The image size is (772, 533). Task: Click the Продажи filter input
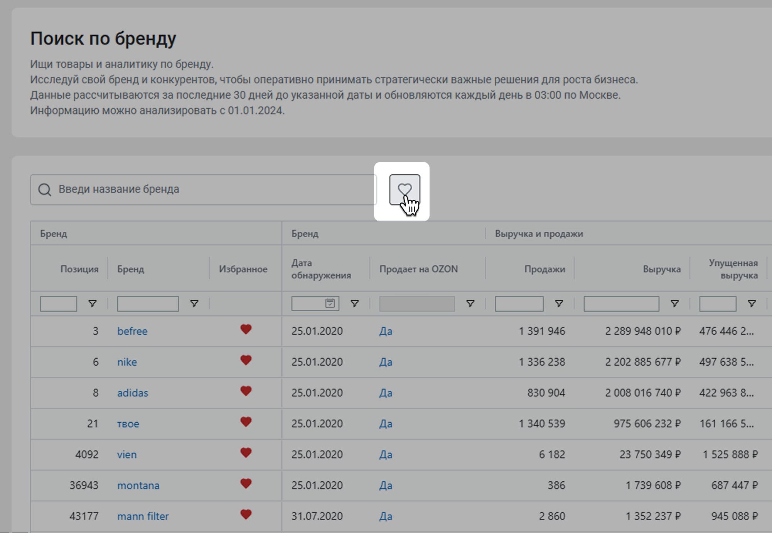(519, 304)
